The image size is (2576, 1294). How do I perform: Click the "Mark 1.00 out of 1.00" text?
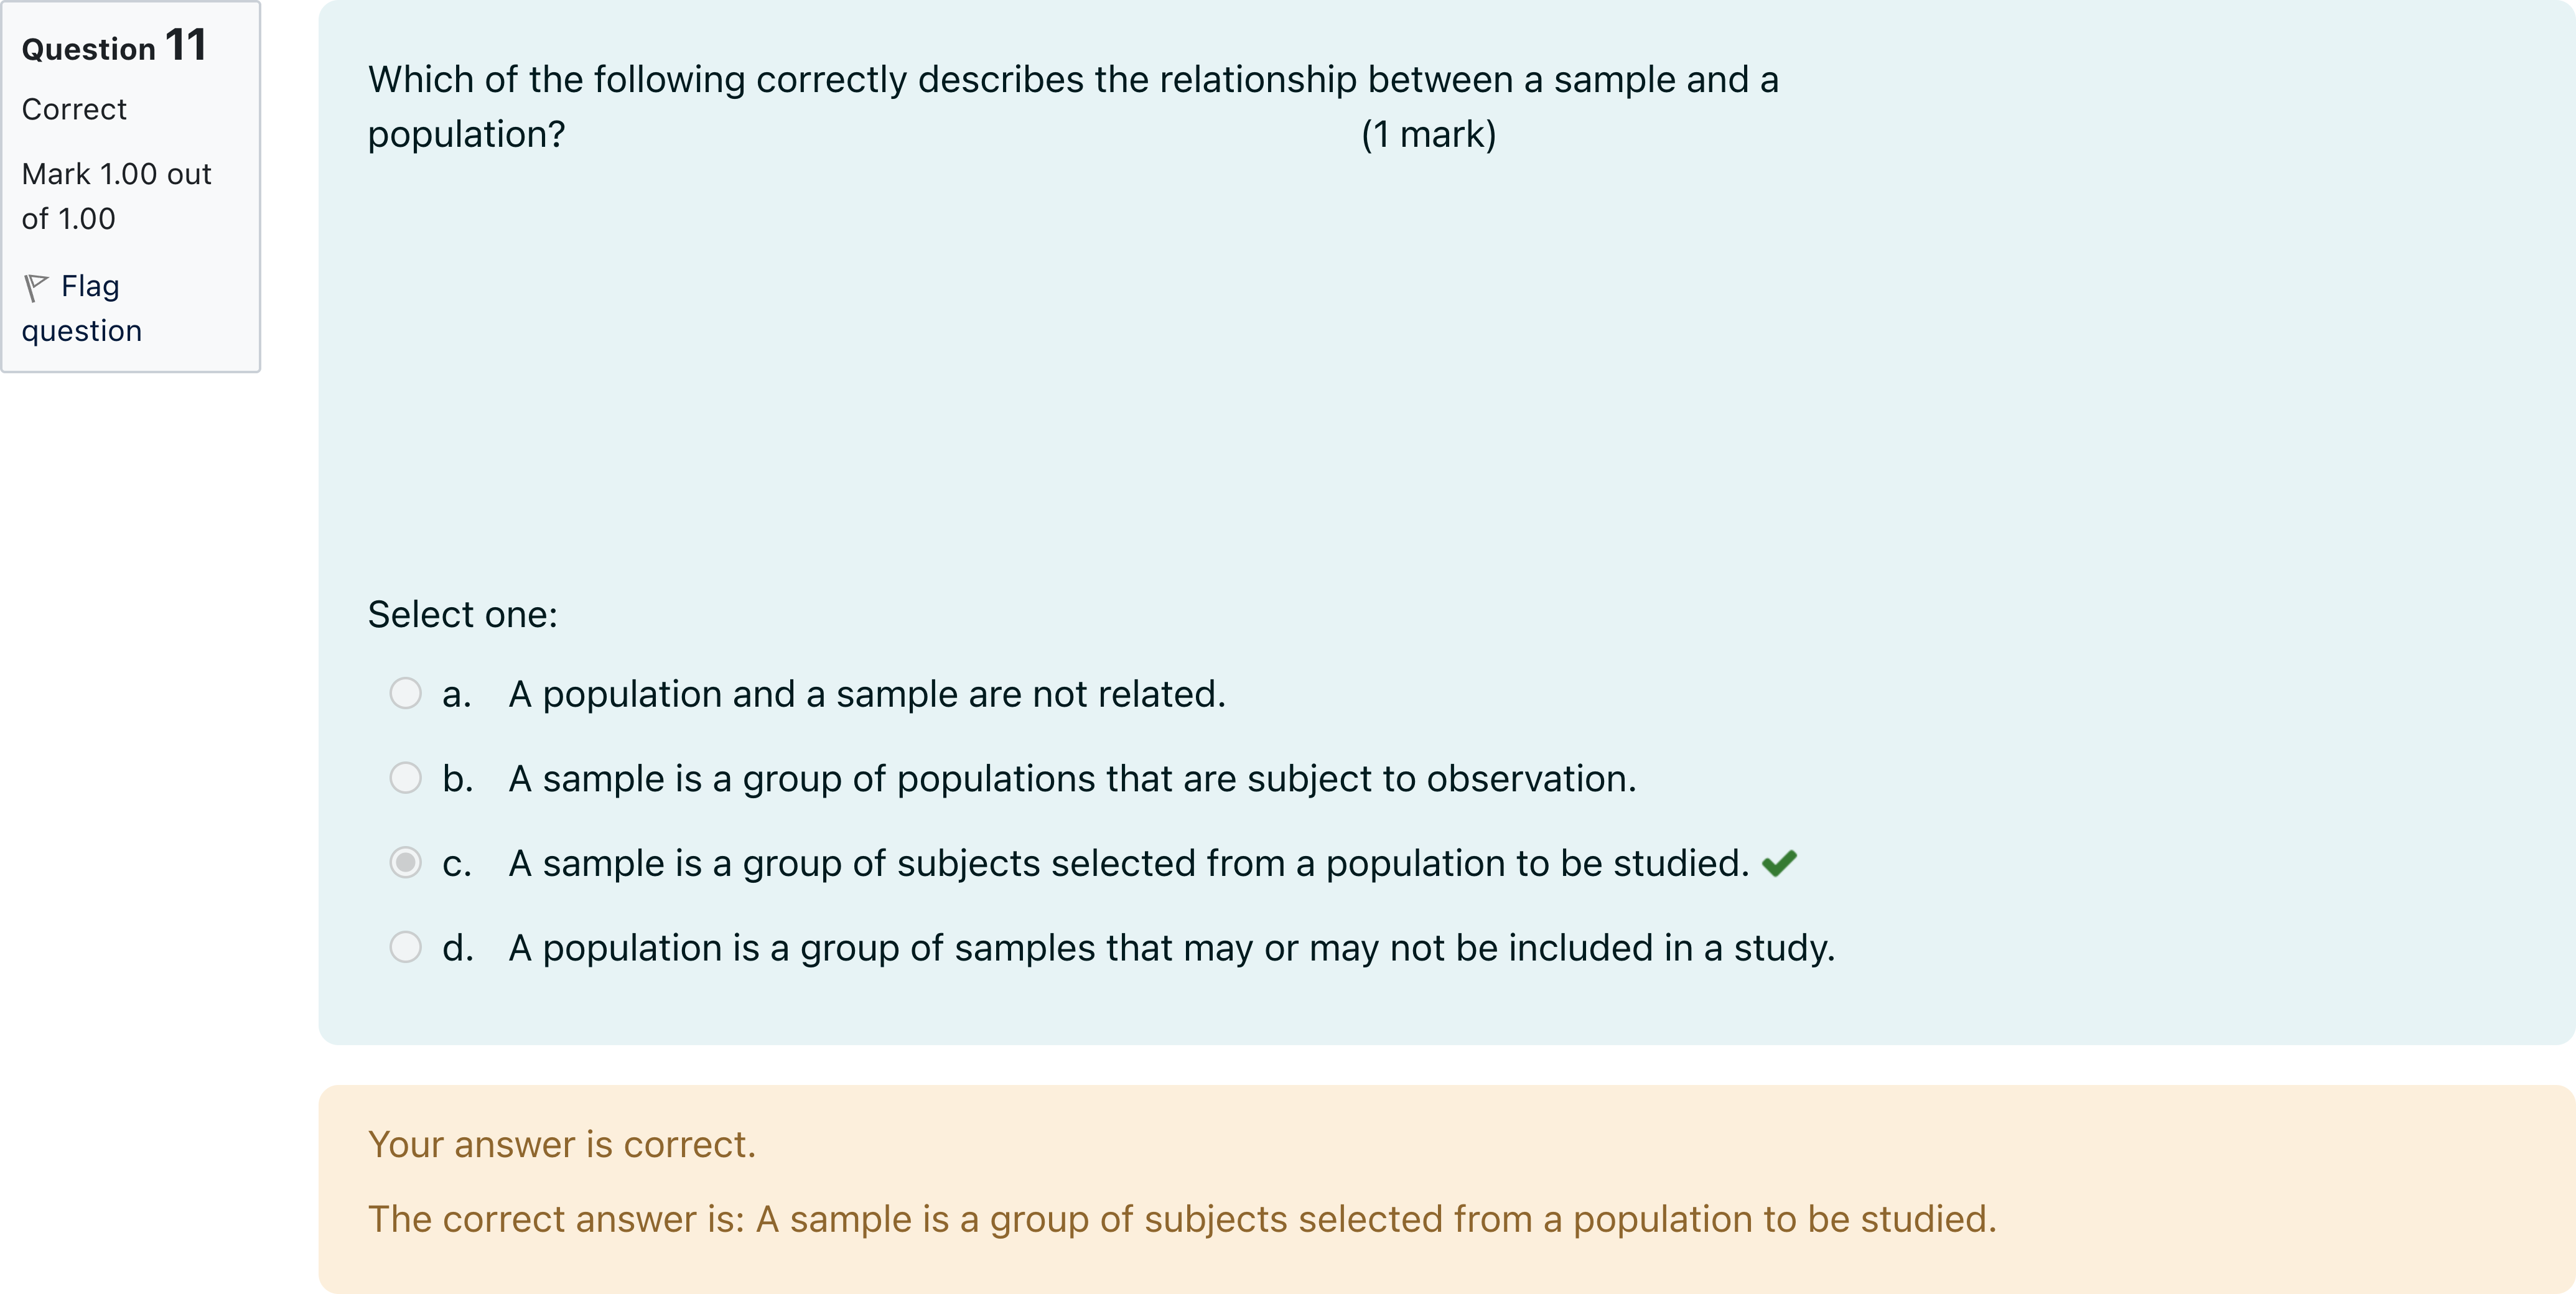116,196
